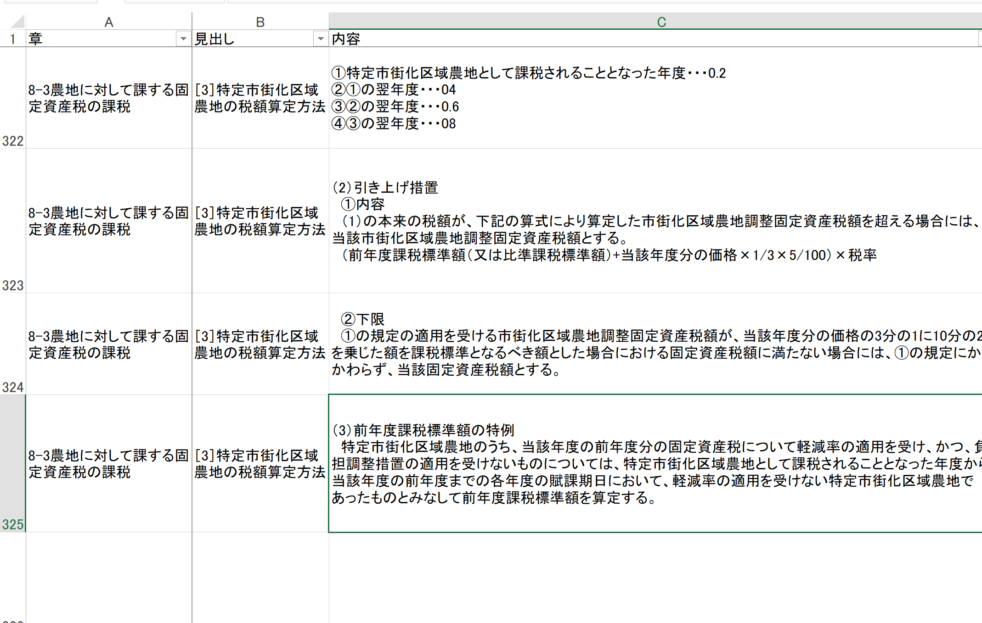Select column B header

click(260, 22)
